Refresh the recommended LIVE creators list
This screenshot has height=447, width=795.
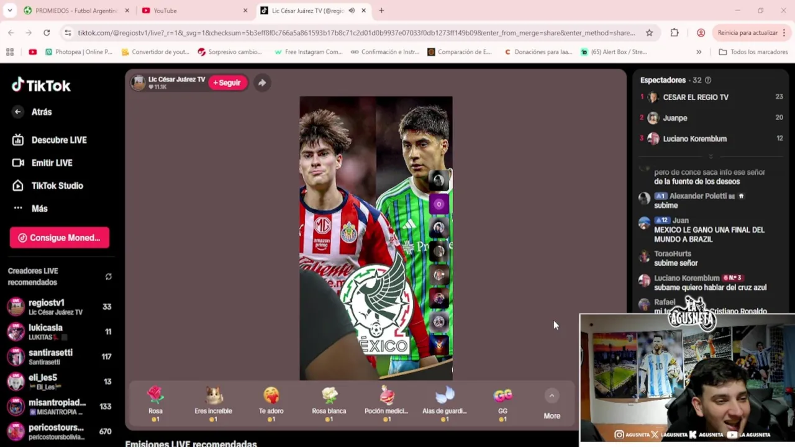[109, 277]
